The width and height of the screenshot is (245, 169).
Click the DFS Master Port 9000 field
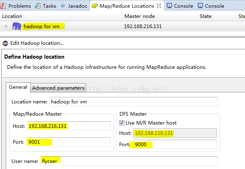[175, 144]
